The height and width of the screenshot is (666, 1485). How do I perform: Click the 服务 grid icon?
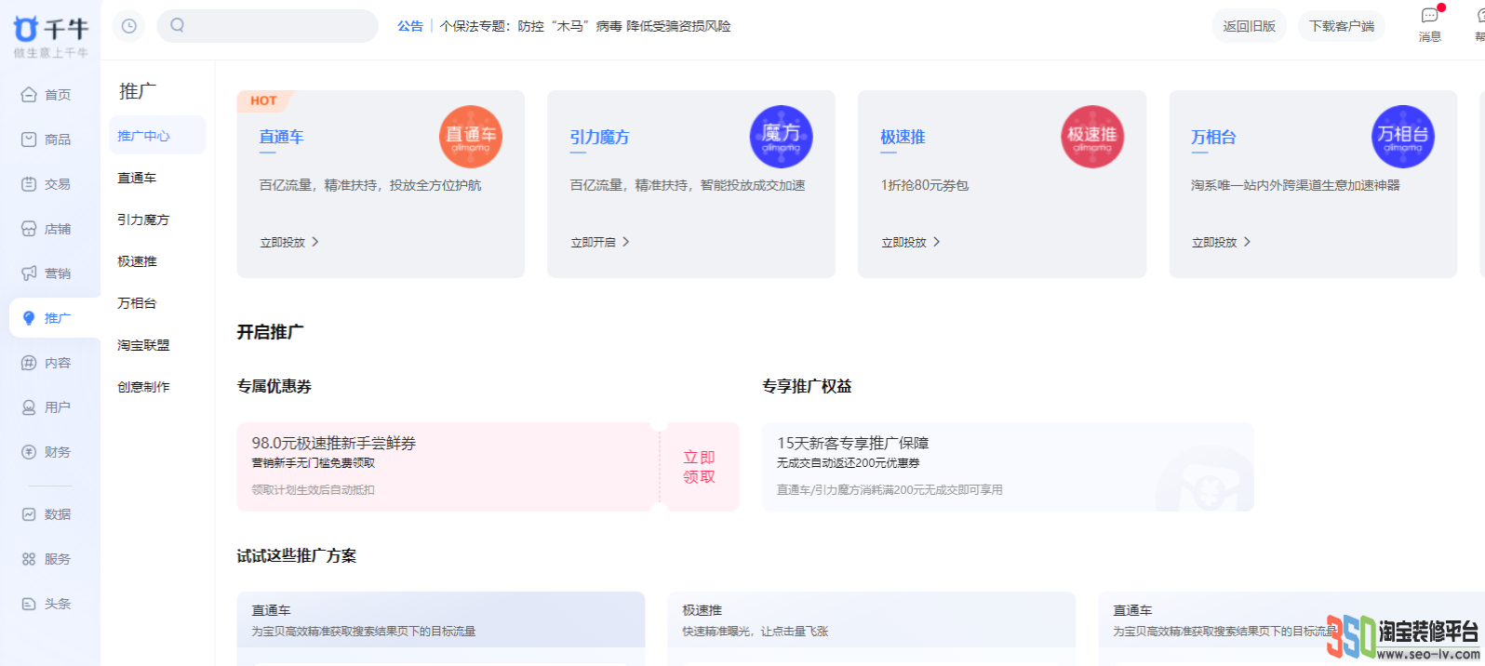[x=29, y=559]
